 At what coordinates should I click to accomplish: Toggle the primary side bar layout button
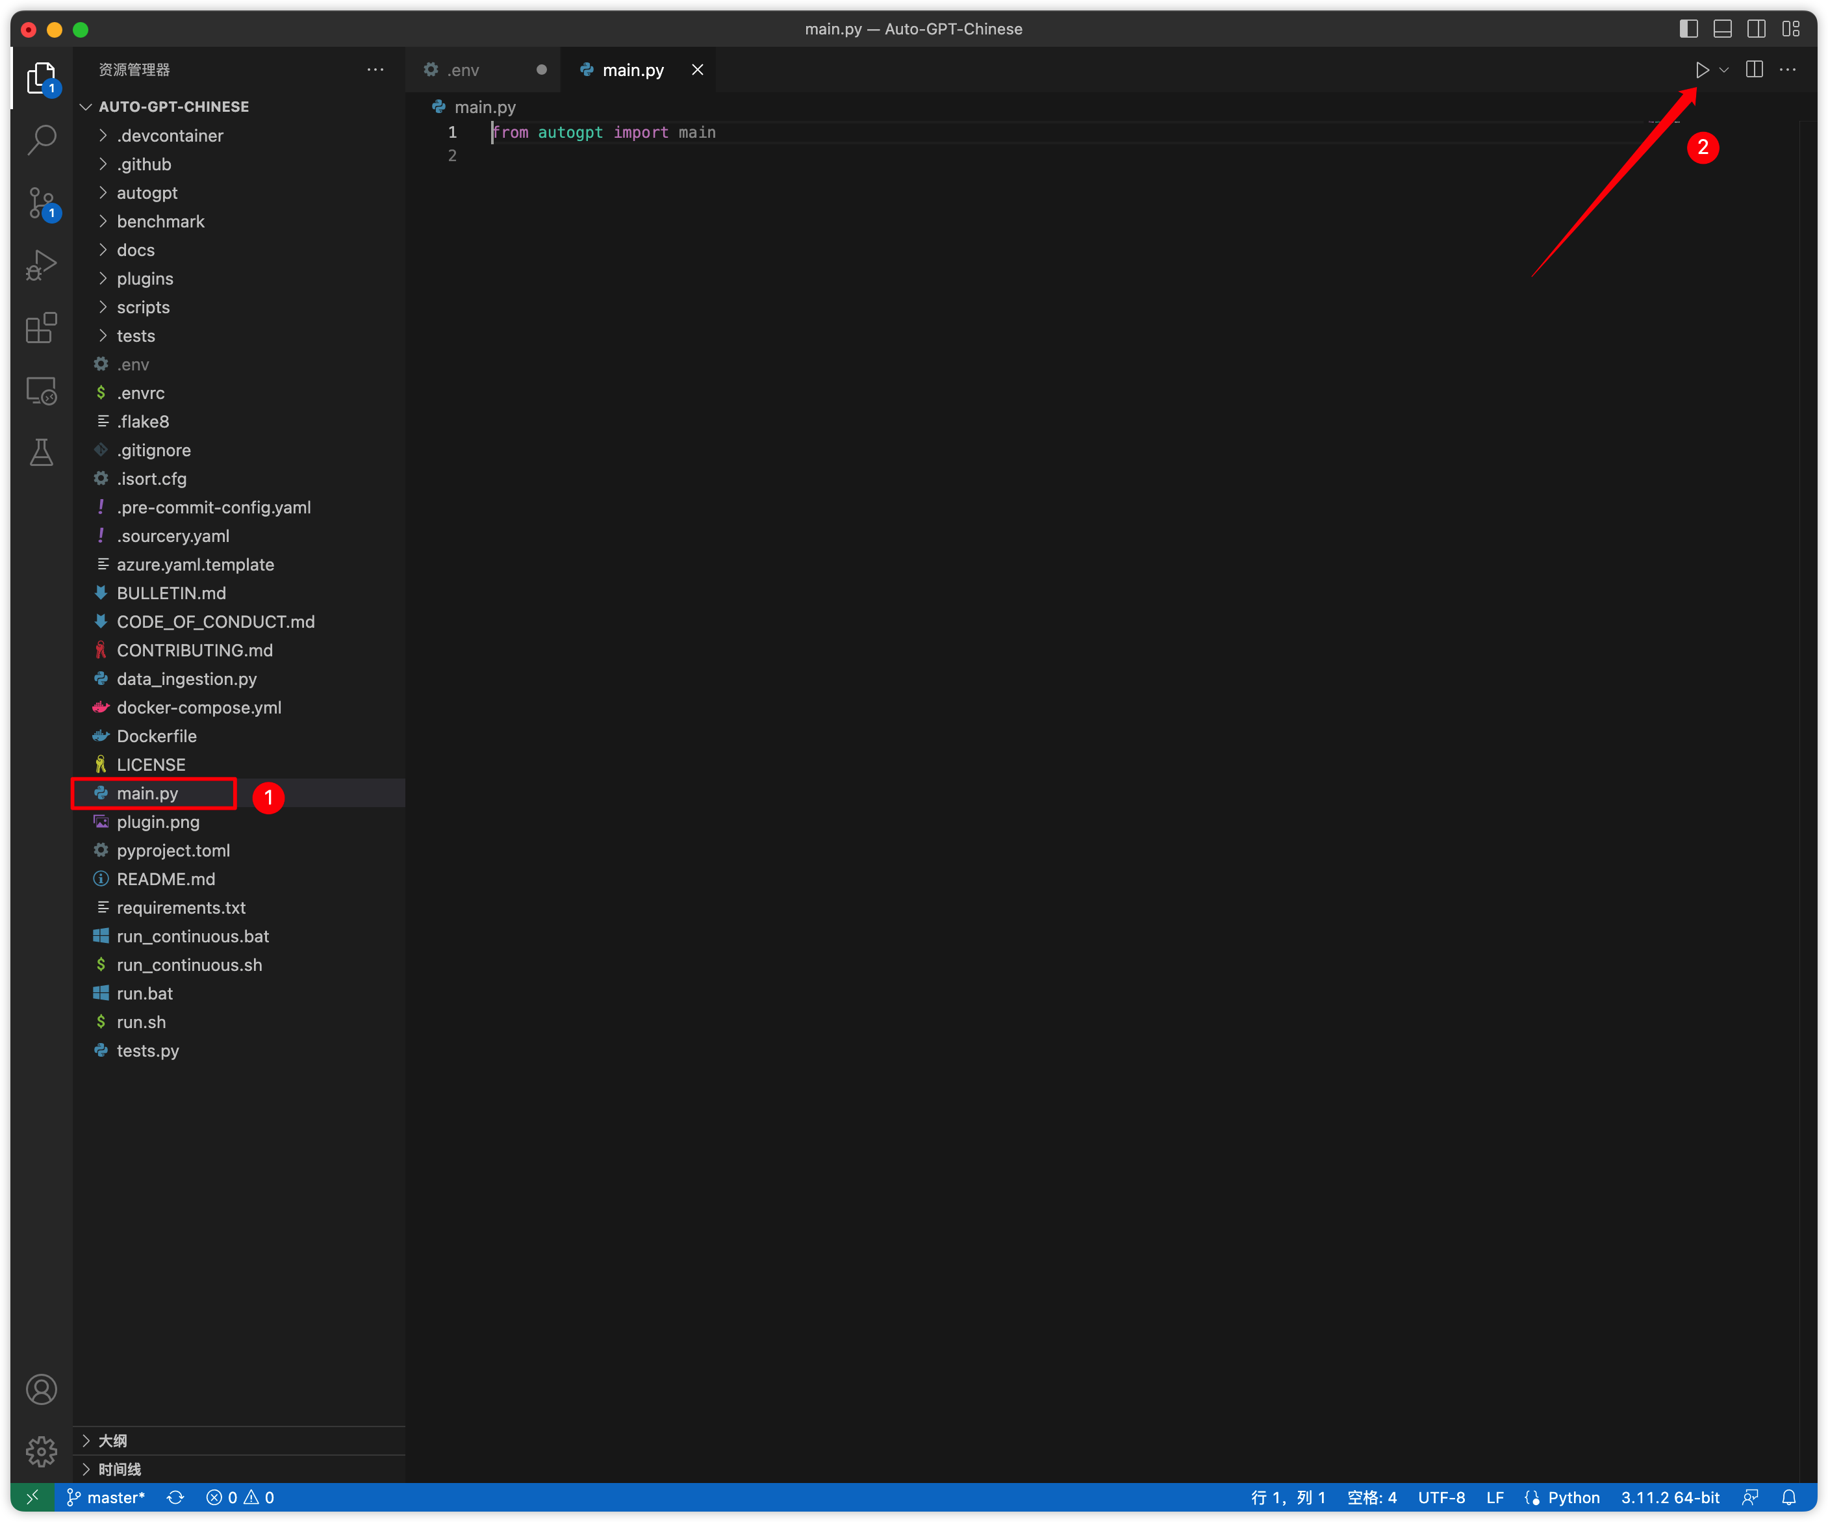[1689, 29]
